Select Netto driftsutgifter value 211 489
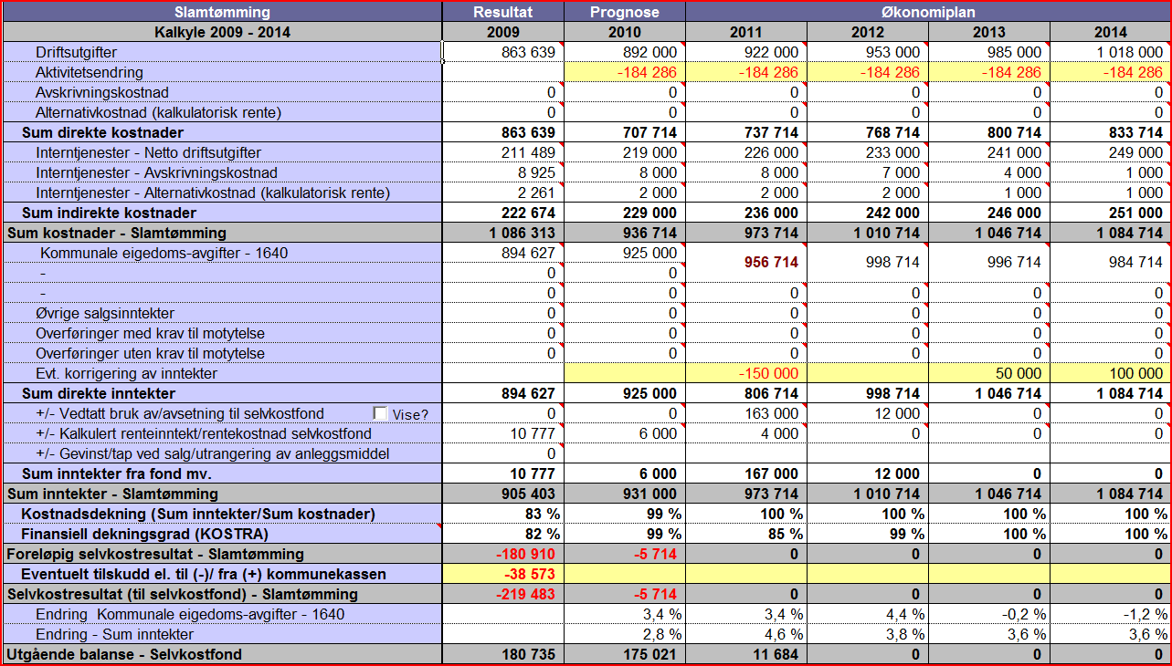 pyautogui.click(x=503, y=152)
